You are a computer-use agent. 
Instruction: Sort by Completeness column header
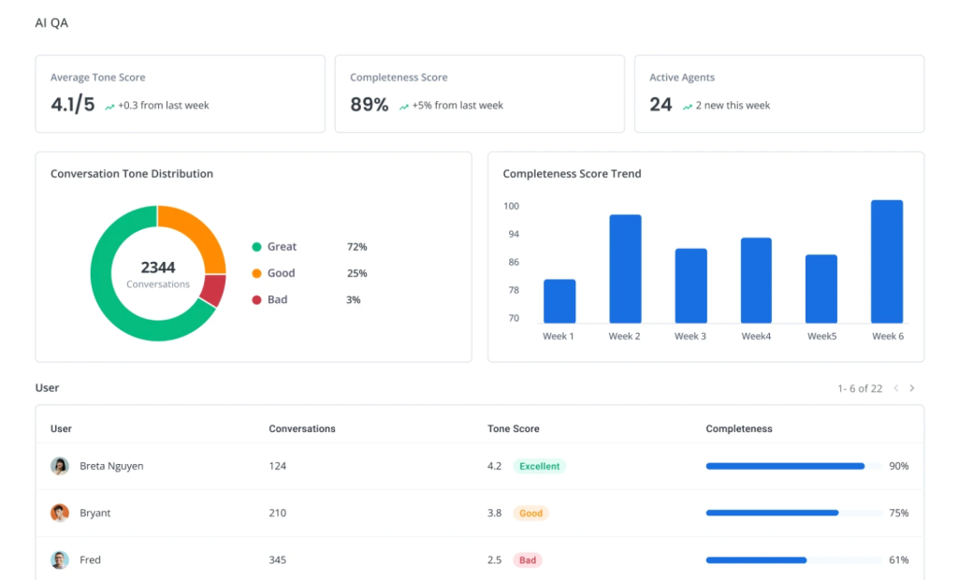(738, 428)
